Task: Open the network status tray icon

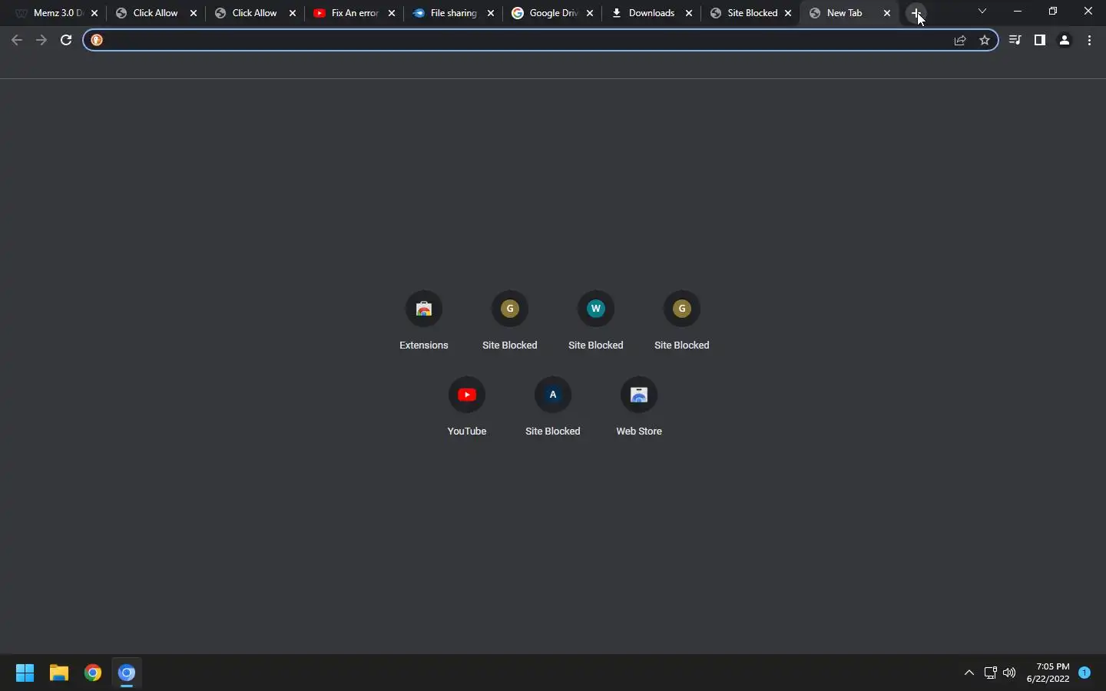Action: 991,673
